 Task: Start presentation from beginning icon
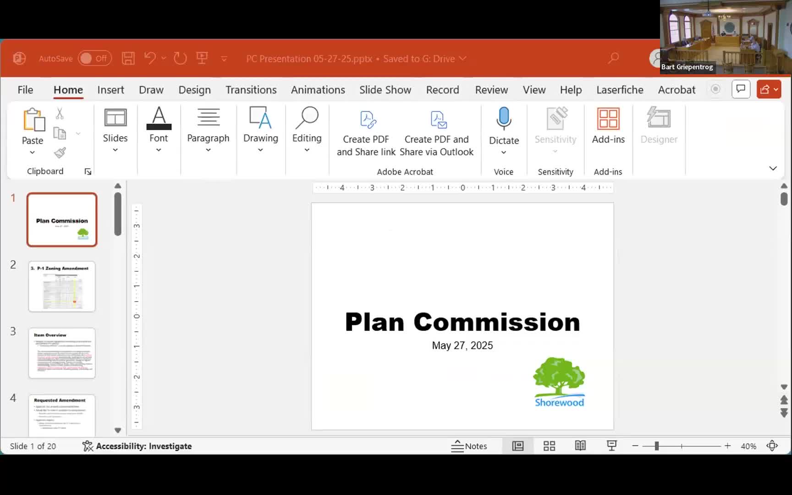[x=202, y=58]
